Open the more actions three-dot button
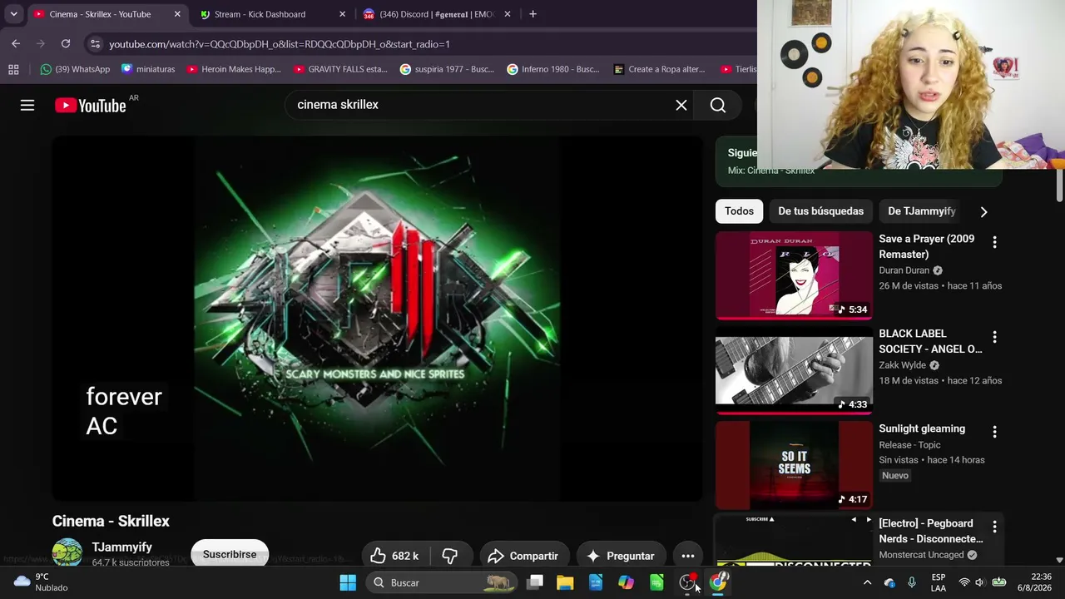Viewport: 1065px width, 599px height. [x=688, y=556]
